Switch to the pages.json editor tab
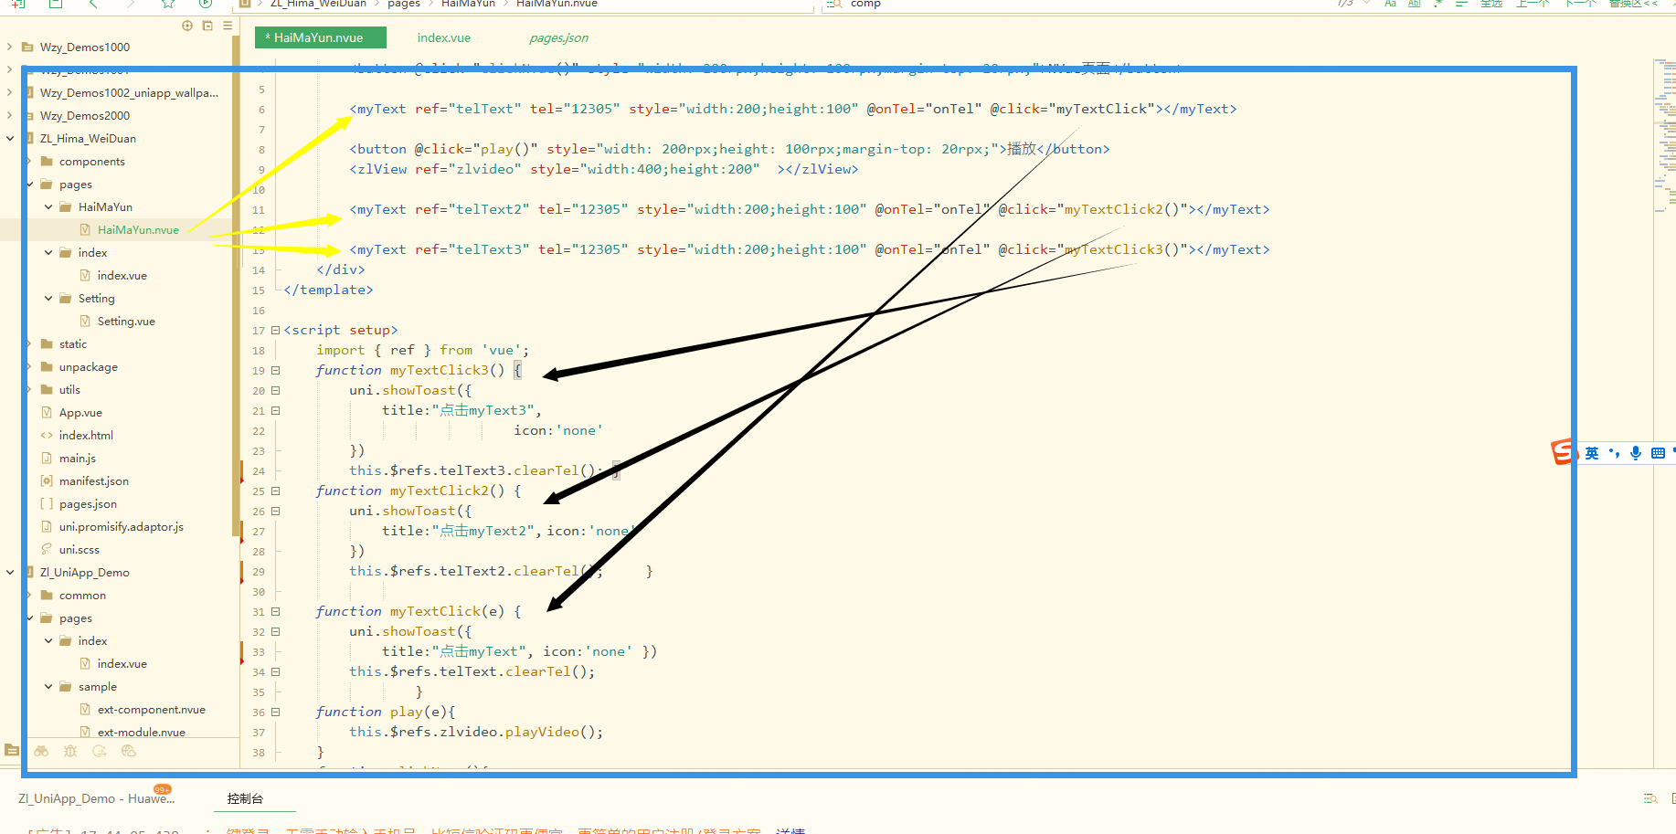This screenshot has height=834, width=1676. click(x=558, y=37)
